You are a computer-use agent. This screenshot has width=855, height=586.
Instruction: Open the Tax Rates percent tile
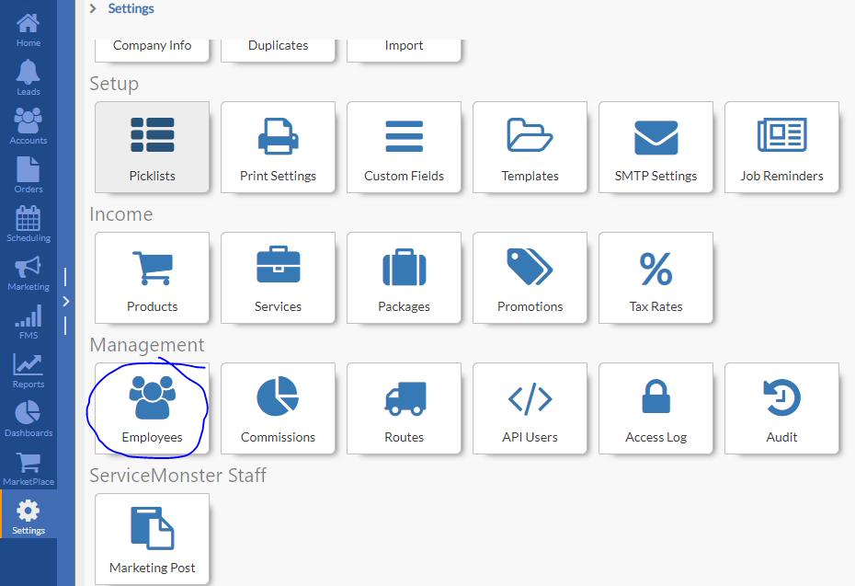[x=655, y=277]
